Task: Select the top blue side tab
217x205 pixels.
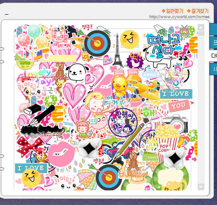Action: click(213, 29)
